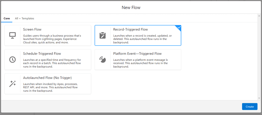Switch to the All + Templates tab
Screen dimensions: 262x115
(24, 18)
